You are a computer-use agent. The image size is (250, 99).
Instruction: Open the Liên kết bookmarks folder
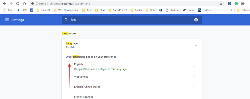click(x=43, y=10)
